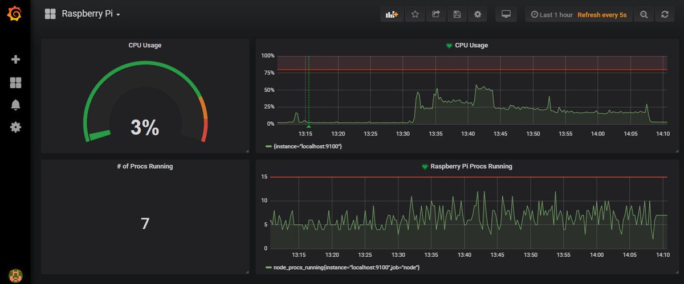684x284 pixels.
Task: Click the Refresh every 5s label
Action: coord(602,15)
